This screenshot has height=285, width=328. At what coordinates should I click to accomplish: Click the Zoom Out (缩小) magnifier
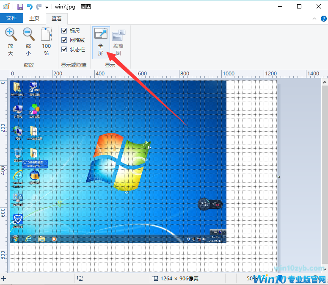(28, 42)
